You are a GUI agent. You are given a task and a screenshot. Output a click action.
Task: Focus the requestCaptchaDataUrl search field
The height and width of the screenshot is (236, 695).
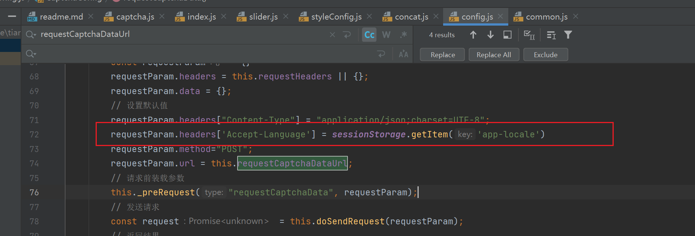(x=183, y=35)
